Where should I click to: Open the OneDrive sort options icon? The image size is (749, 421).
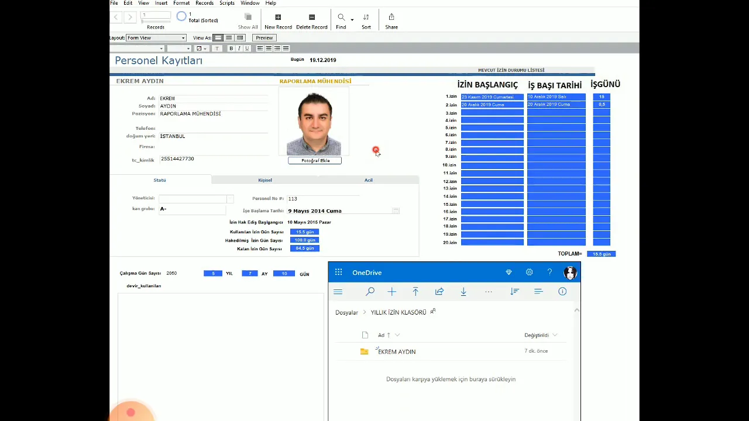[x=514, y=292]
